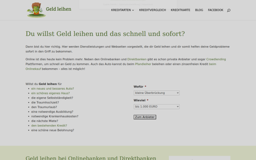This screenshot has width=256, height=160.
Task: Open the Wieviel dropdown
Action: click(157, 107)
